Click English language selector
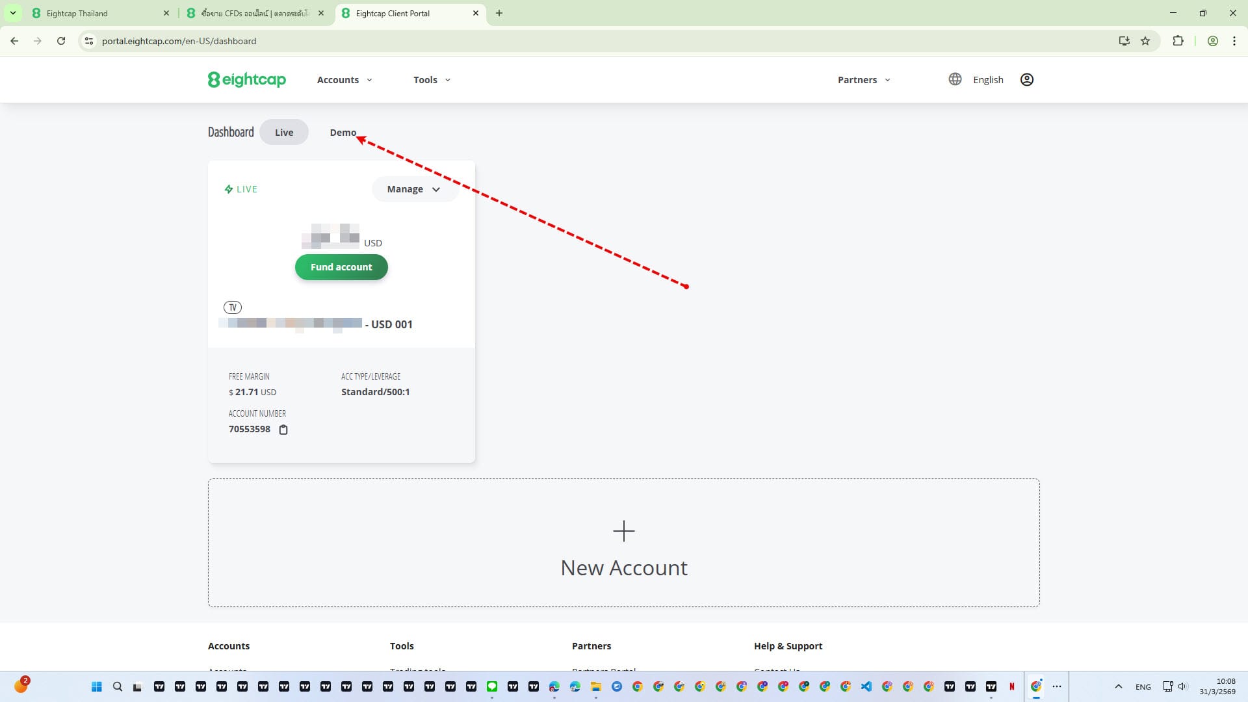This screenshot has width=1248, height=702. (987, 80)
